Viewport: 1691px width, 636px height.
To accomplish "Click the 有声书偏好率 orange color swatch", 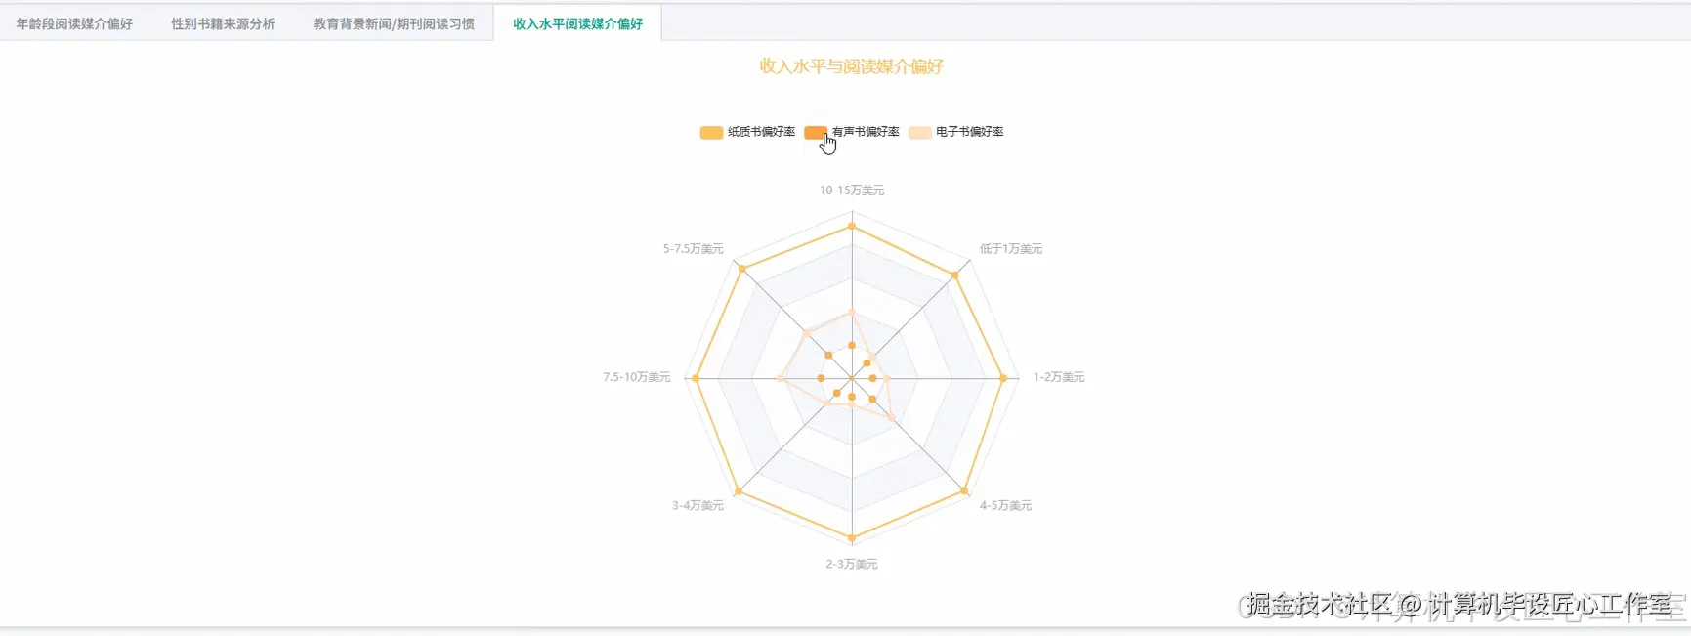I will coord(817,132).
